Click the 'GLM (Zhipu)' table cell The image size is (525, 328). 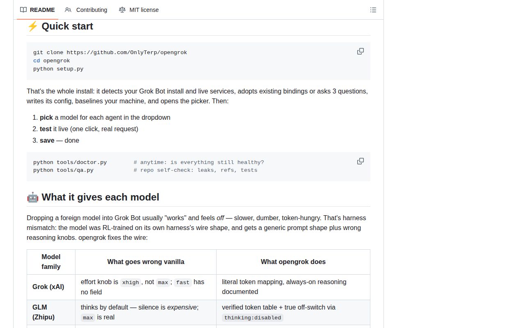pos(51,312)
